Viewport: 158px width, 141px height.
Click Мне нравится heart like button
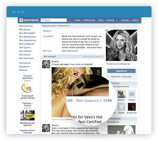(94, 100)
